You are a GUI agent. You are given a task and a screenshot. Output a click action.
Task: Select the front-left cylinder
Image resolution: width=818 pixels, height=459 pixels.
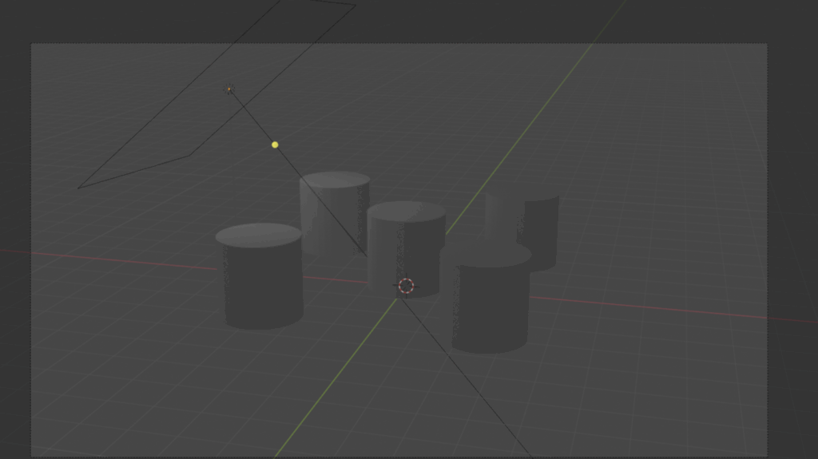coord(264,287)
